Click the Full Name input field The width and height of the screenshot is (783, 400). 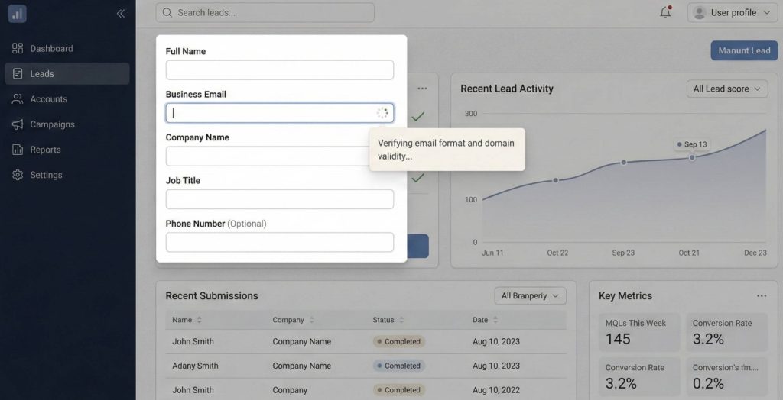[279, 70]
